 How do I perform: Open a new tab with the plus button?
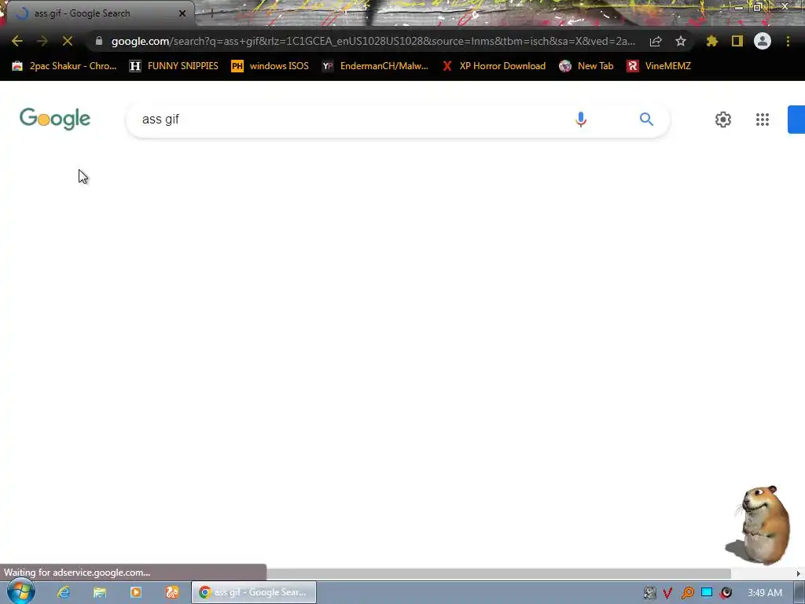(211, 14)
